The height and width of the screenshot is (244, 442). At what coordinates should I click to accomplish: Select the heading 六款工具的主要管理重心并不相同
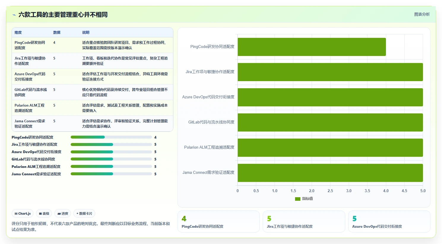pyautogui.click(x=63, y=15)
